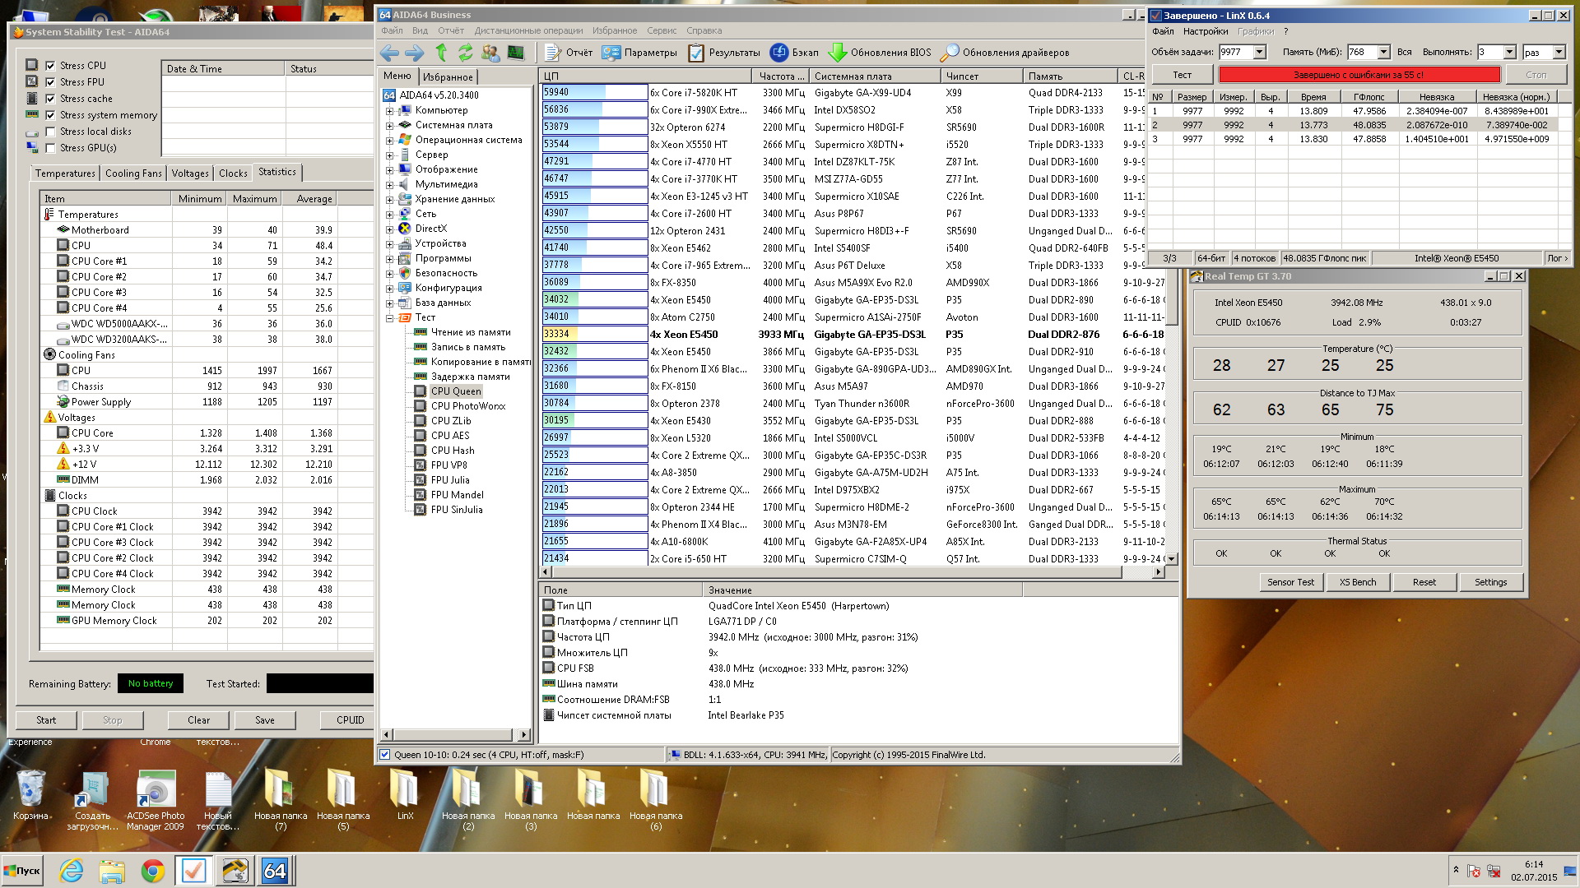Expand the Компьютер tree node
Viewport: 1580px width, 888px height.
(x=389, y=111)
